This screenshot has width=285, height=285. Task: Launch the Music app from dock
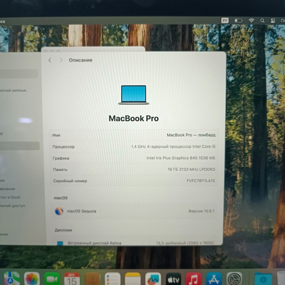click(x=193, y=279)
